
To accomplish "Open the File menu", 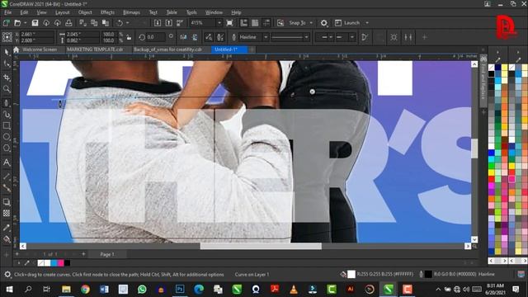I will tap(8, 12).
